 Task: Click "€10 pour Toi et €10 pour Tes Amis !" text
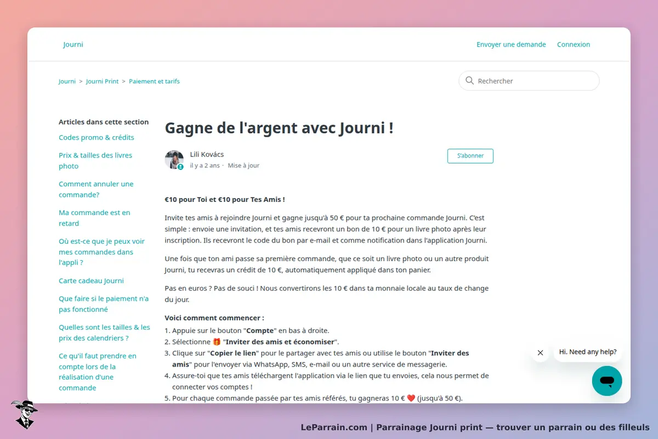pyautogui.click(x=225, y=200)
